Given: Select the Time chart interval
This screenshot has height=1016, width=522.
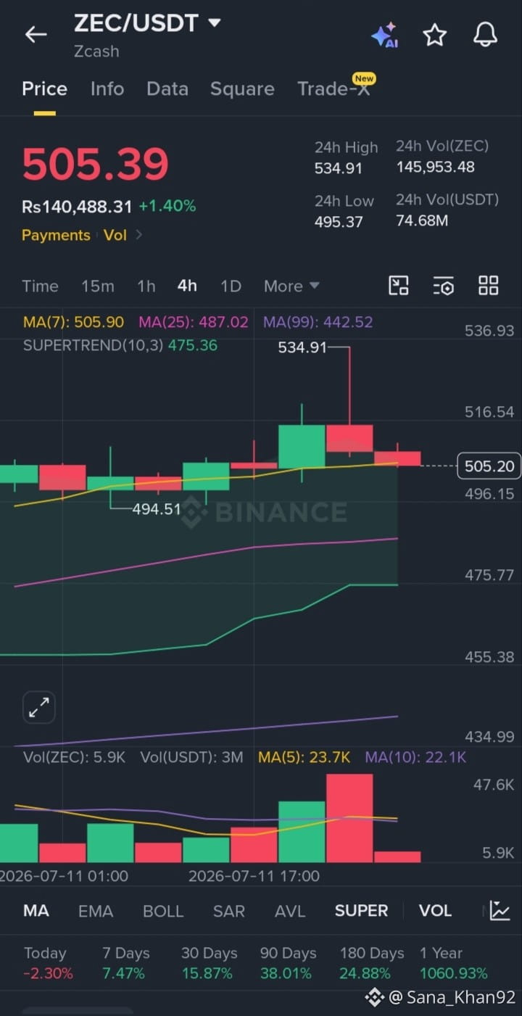Looking at the screenshot, I should [40, 286].
